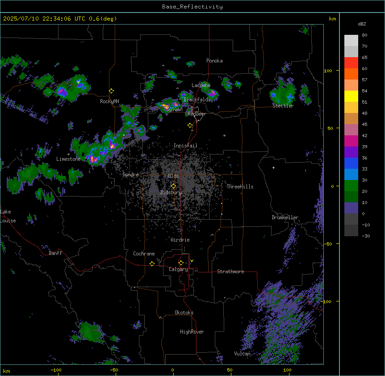
Task: Click the yellow v marker east of Calgary
Action: 192,261
